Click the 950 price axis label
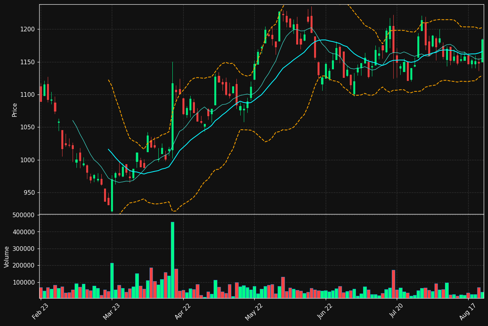Image resolution: width=488 pixels, height=326 pixels. click(x=30, y=193)
